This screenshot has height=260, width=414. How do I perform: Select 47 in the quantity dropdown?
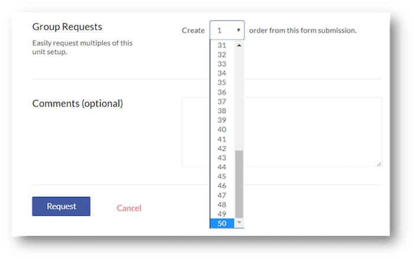coord(222,196)
